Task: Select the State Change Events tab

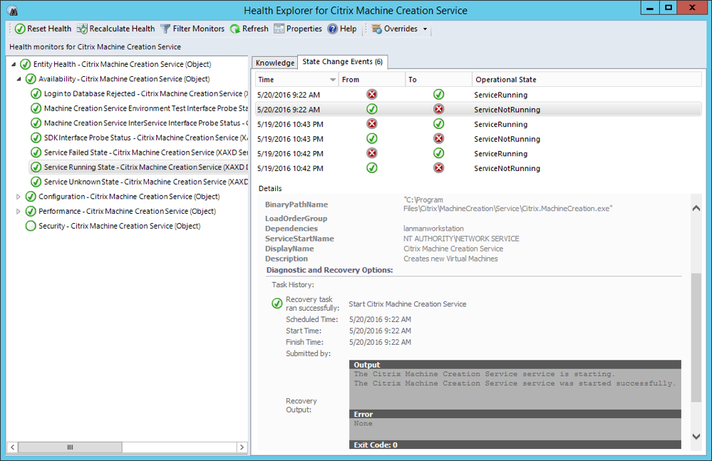Action: (x=342, y=62)
